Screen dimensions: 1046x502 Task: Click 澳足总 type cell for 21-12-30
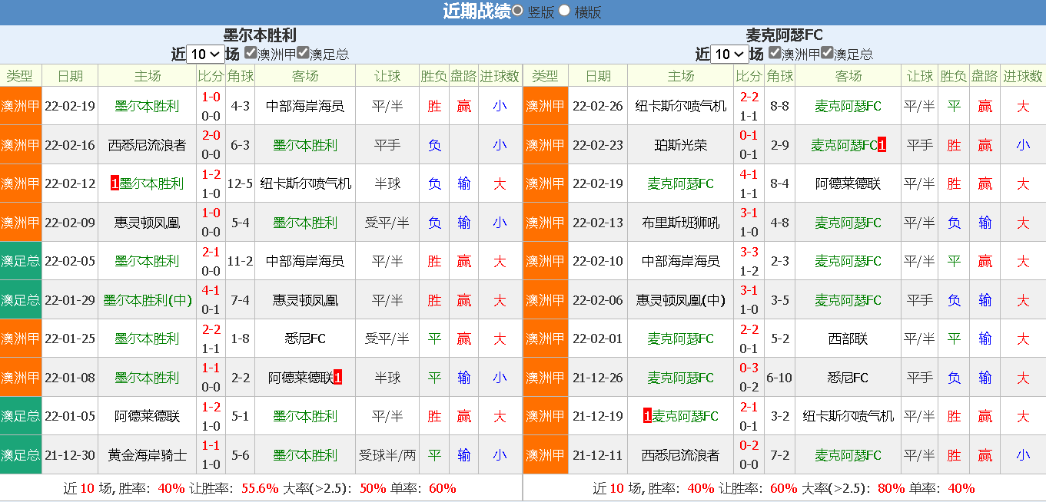20,455
